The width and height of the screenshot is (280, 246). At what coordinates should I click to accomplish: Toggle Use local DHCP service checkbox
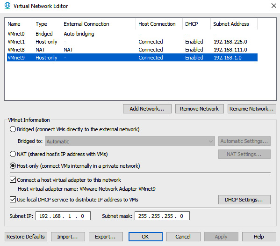click(x=13, y=200)
